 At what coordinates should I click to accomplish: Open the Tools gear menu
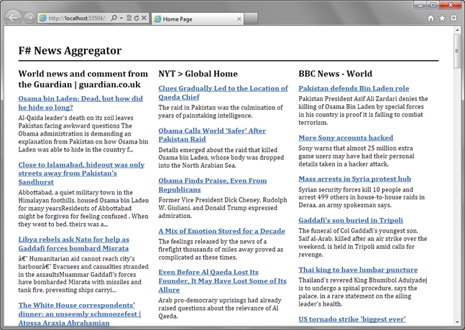(454, 18)
